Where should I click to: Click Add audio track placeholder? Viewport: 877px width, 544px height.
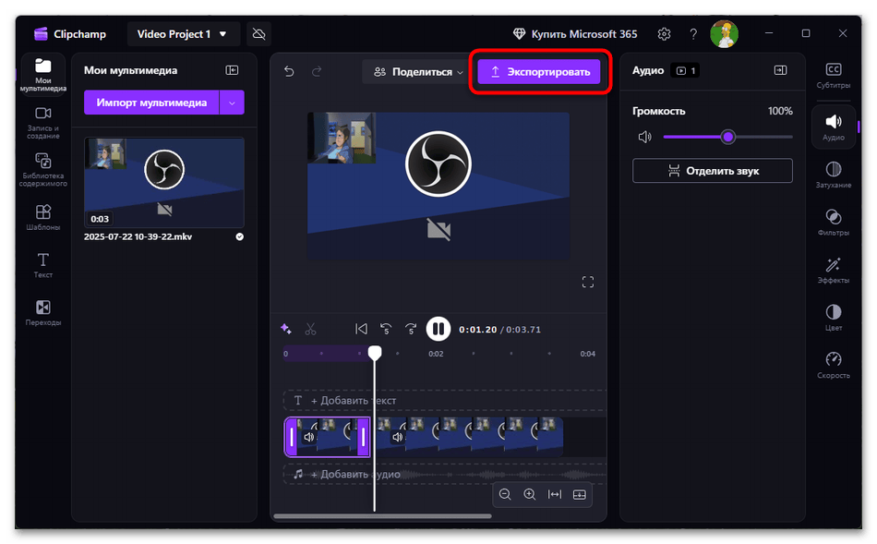pyautogui.click(x=445, y=474)
